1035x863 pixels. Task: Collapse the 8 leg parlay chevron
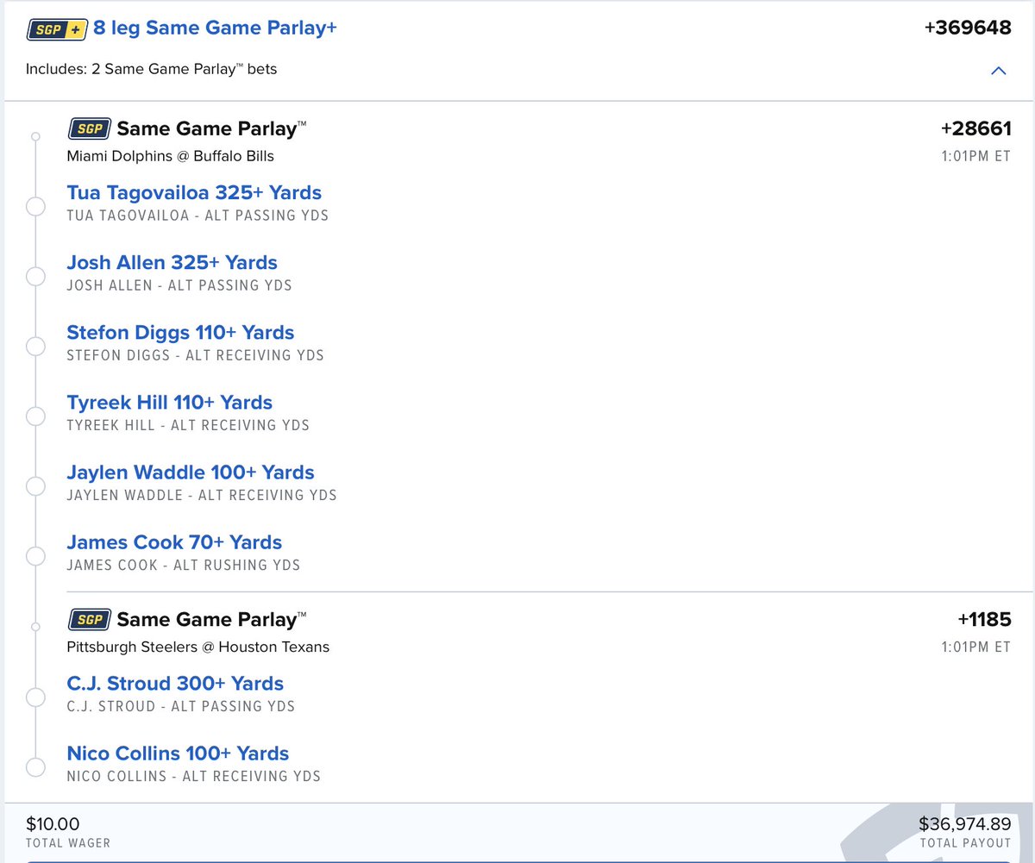tap(999, 71)
